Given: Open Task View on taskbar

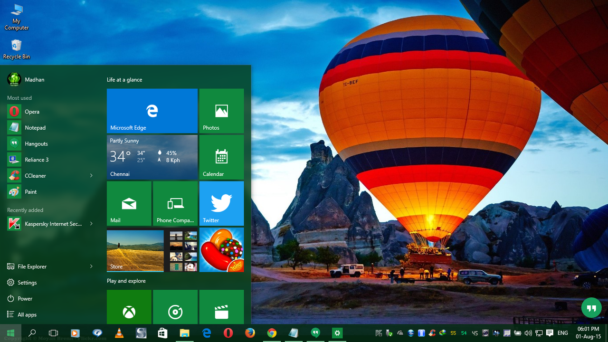Looking at the screenshot, I should pos(54,333).
